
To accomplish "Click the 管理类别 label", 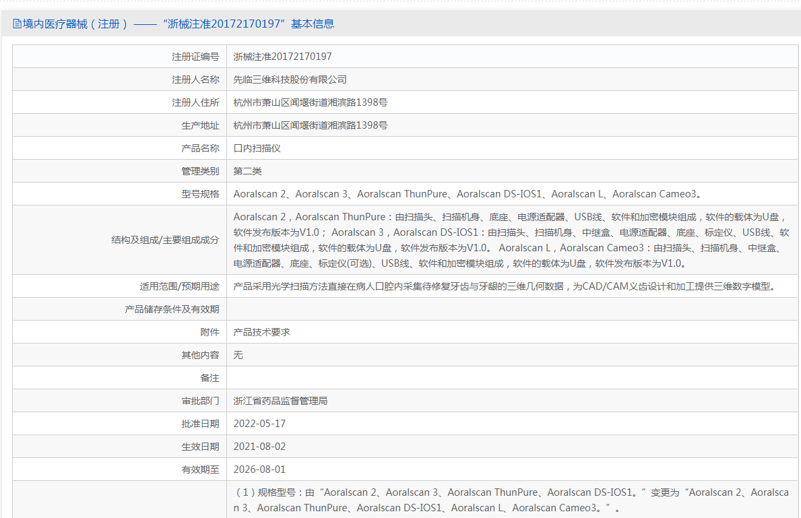I will click(200, 171).
